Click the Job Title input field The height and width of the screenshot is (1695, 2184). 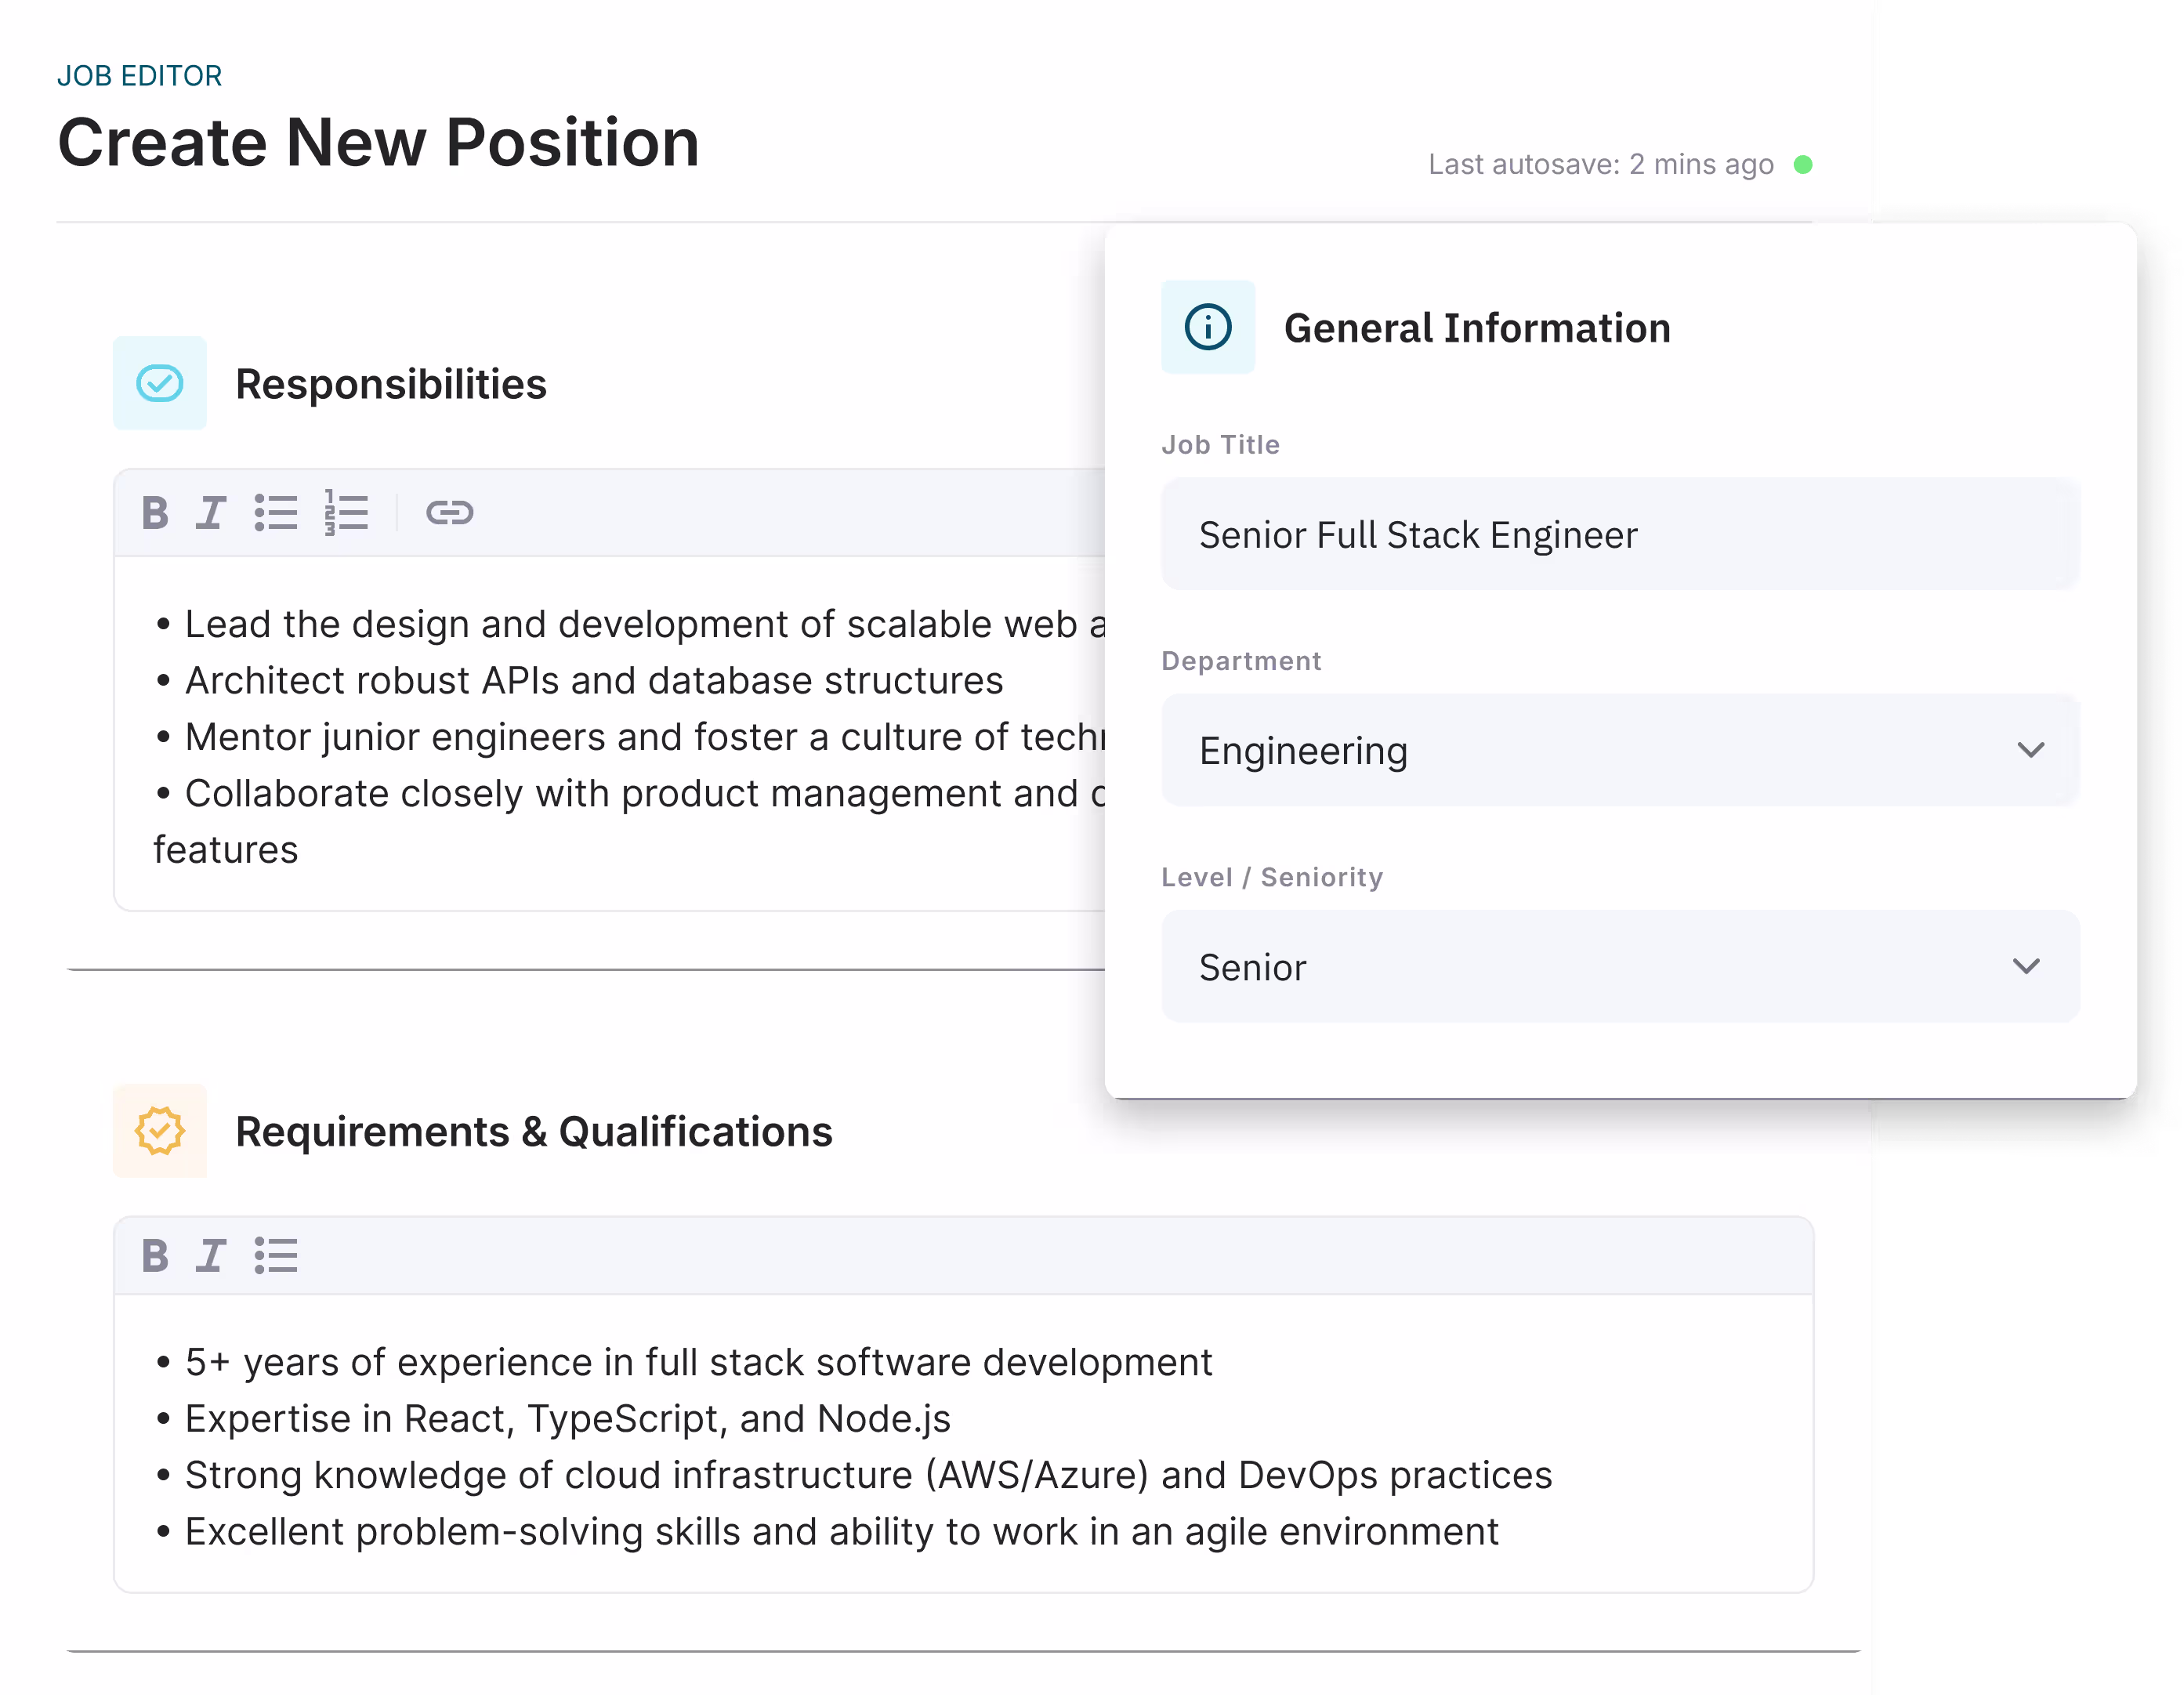click(1620, 534)
